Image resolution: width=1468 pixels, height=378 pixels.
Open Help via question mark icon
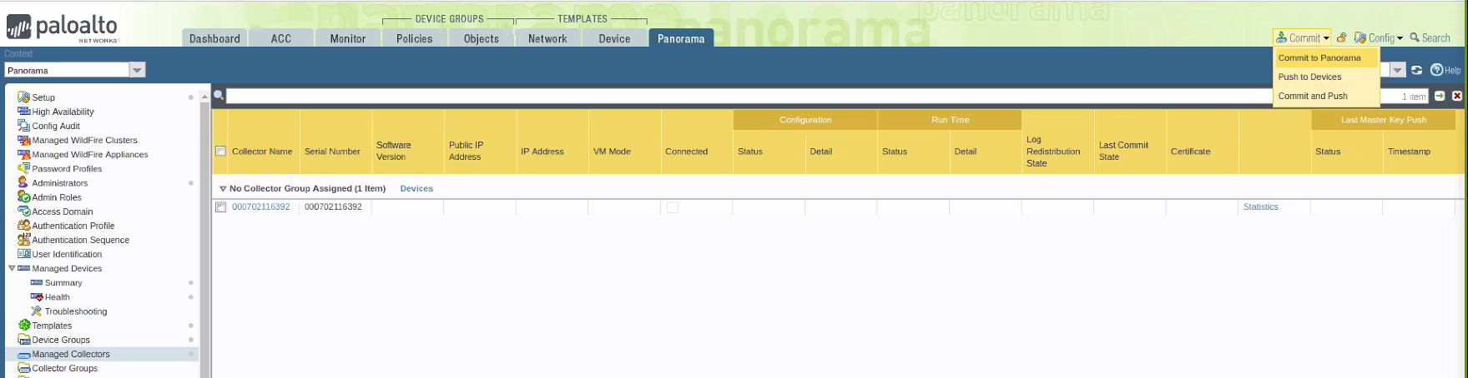(x=1436, y=70)
